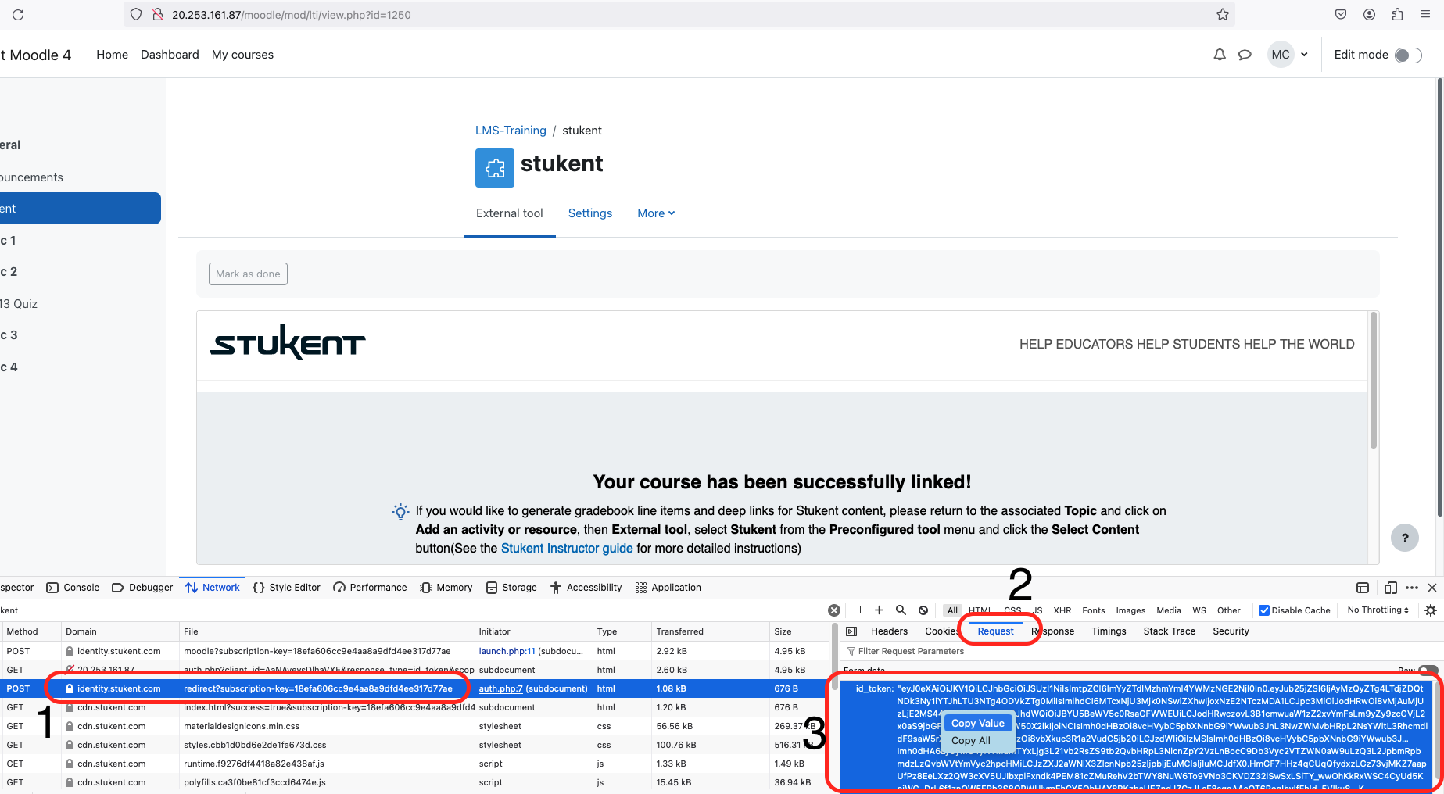Open the Storage panel
The image size is (1444, 794).
click(511, 588)
